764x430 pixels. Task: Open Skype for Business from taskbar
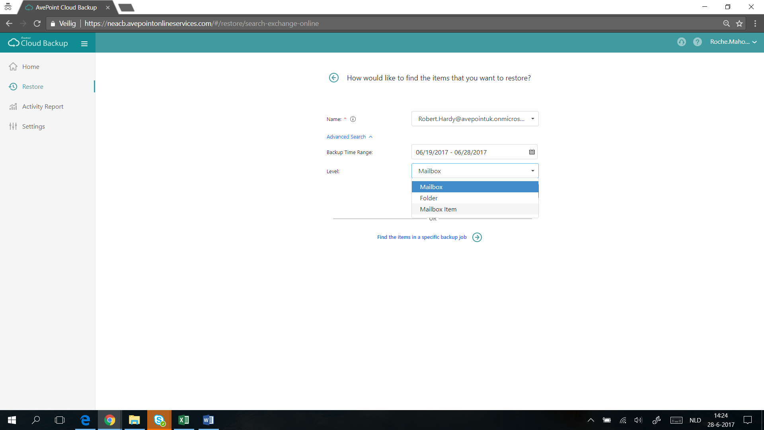pos(160,420)
